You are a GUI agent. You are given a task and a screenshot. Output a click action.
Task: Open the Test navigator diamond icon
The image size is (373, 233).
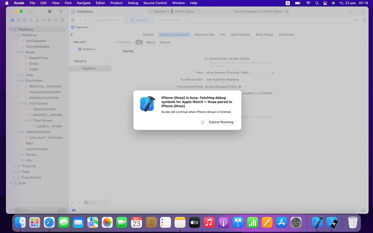[x=43, y=20]
